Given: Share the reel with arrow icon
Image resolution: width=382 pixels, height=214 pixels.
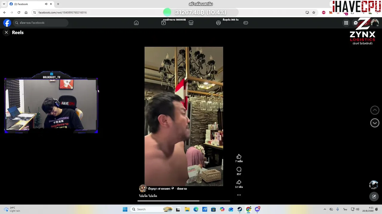Looking at the screenshot, I should [239, 182].
